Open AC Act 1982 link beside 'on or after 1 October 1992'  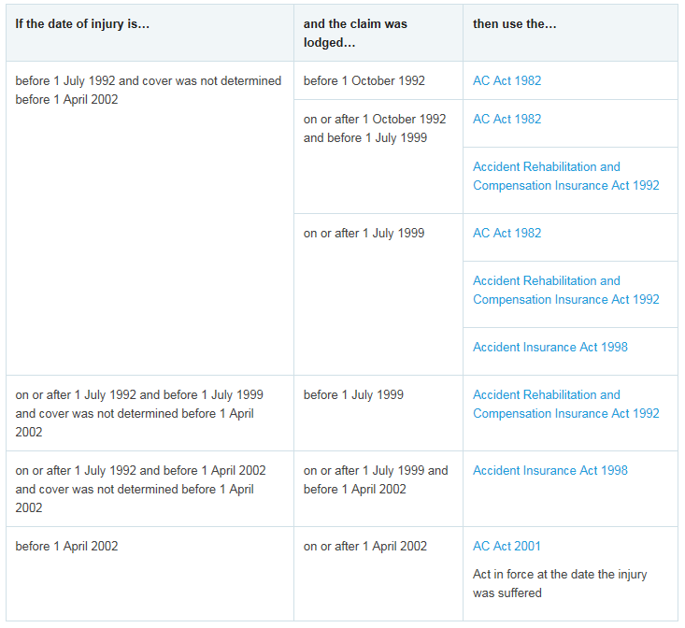click(507, 120)
